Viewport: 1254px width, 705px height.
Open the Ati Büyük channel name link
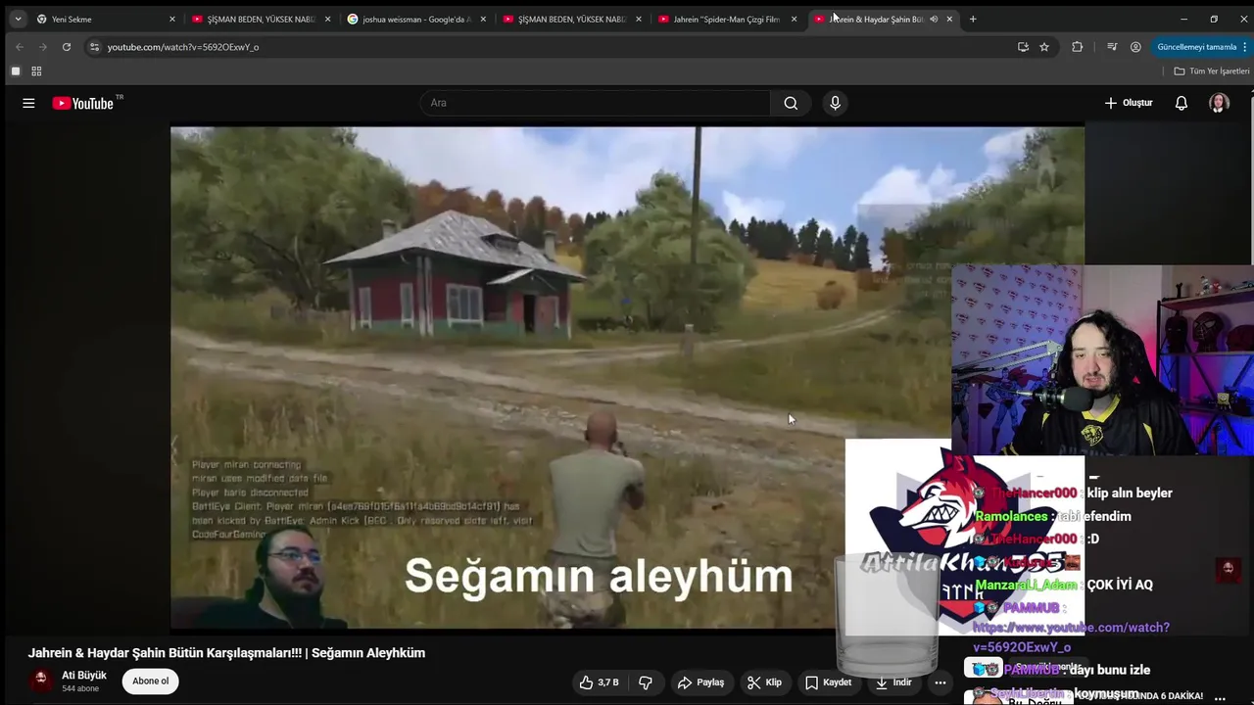(84, 676)
